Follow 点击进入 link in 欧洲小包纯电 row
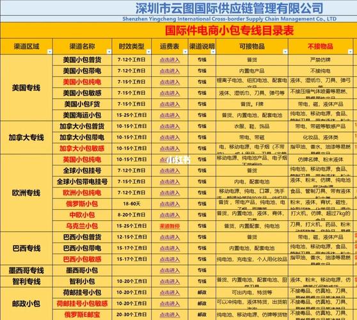Image resolution: width=357 pixels, height=320 pixels. 170,193
